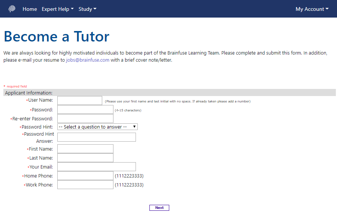Click the Become a Tutor heading

click(x=57, y=37)
